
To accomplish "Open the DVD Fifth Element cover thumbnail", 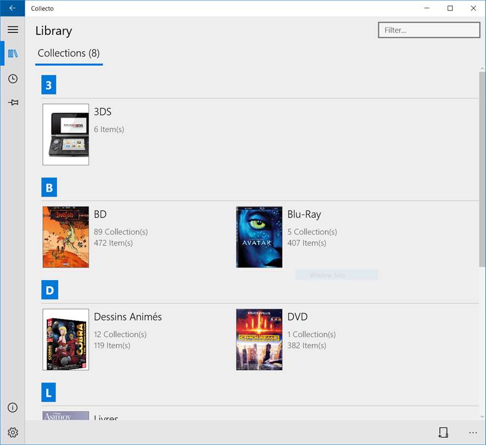I will pos(259,340).
